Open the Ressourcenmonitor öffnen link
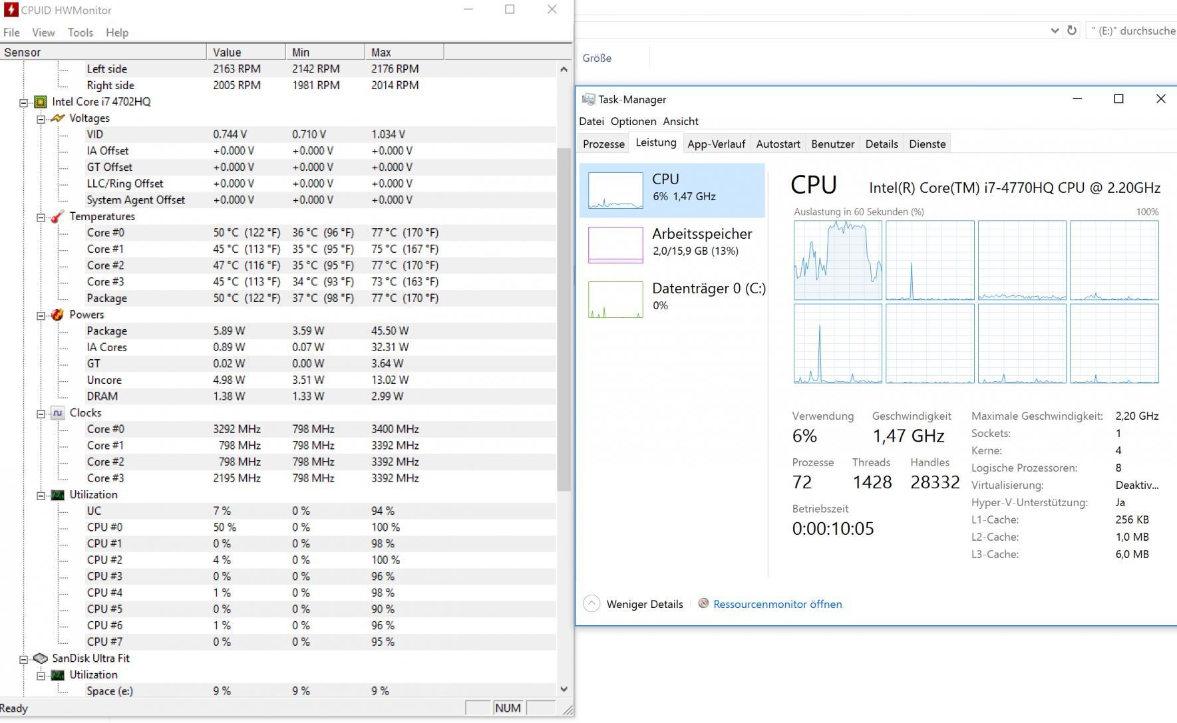Screen dimensions: 1177x723 tap(777, 604)
